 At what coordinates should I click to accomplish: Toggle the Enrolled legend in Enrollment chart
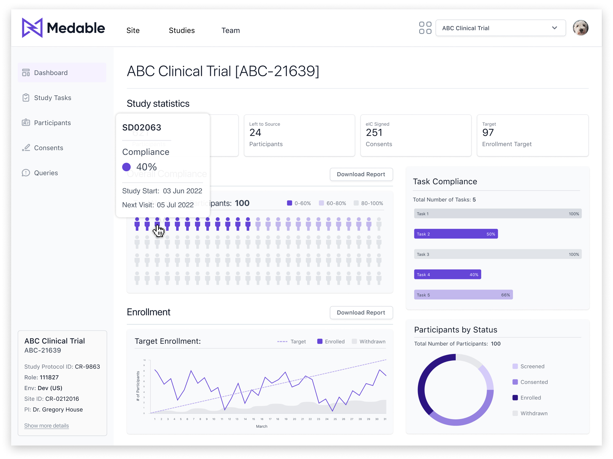331,341
